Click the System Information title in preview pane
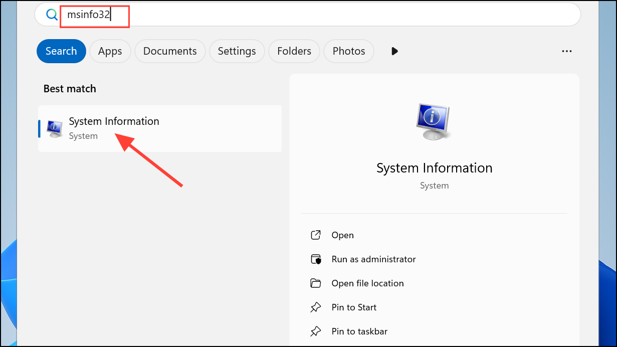The image size is (617, 347). tap(435, 168)
